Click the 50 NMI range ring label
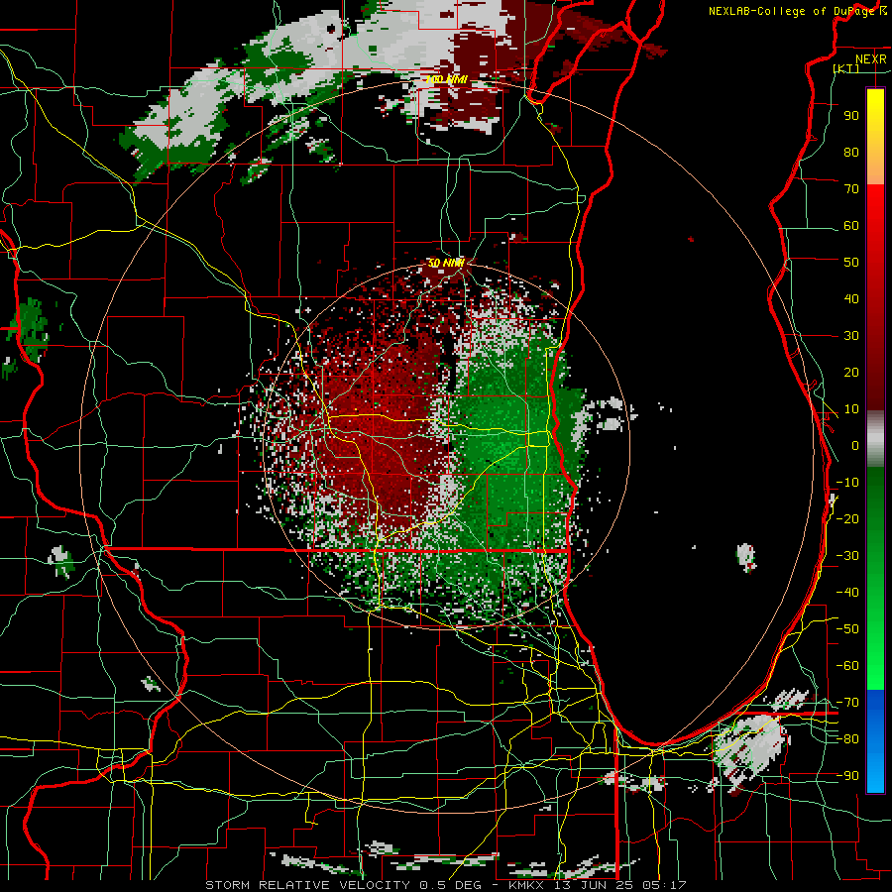This screenshot has height=892, width=892. coord(447,263)
